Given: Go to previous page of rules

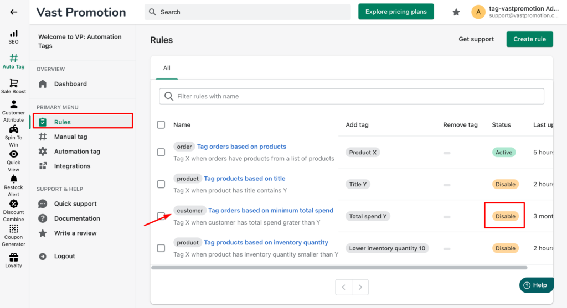Looking at the screenshot, I should click(343, 287).
